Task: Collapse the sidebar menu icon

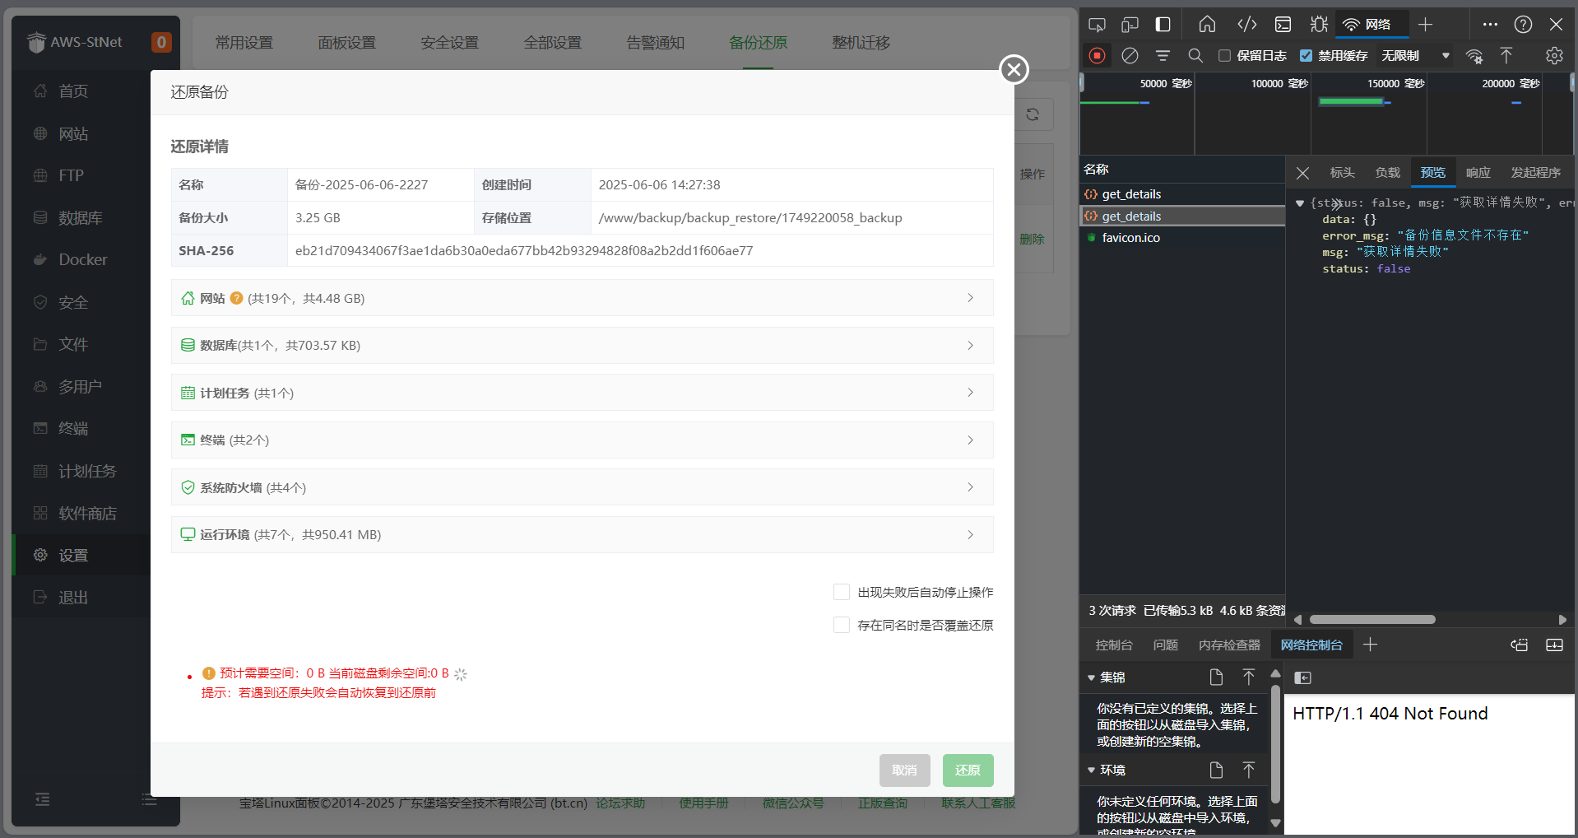Action: click(43, 799)
